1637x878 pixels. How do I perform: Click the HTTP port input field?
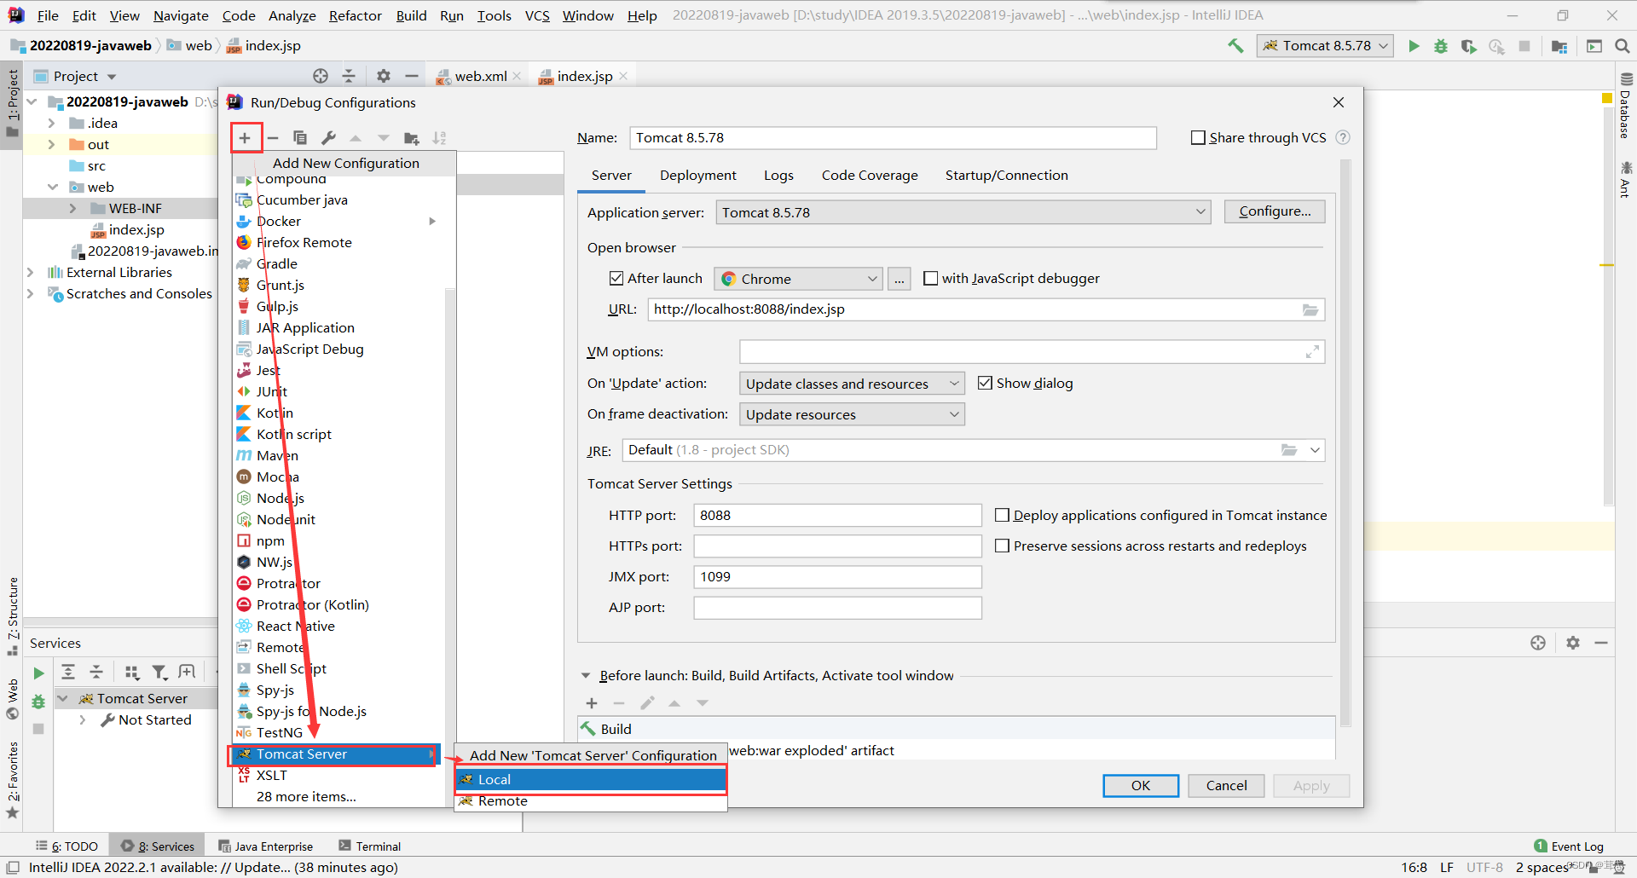(837, 515)
